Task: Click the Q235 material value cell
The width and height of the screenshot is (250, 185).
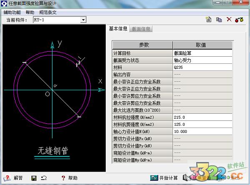Action: coord(202,67)
